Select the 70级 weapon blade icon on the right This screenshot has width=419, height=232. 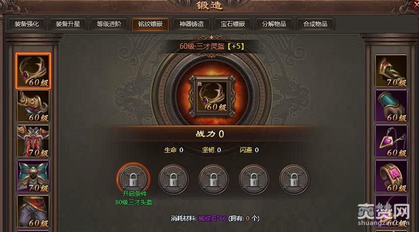(x=391, y=71)
